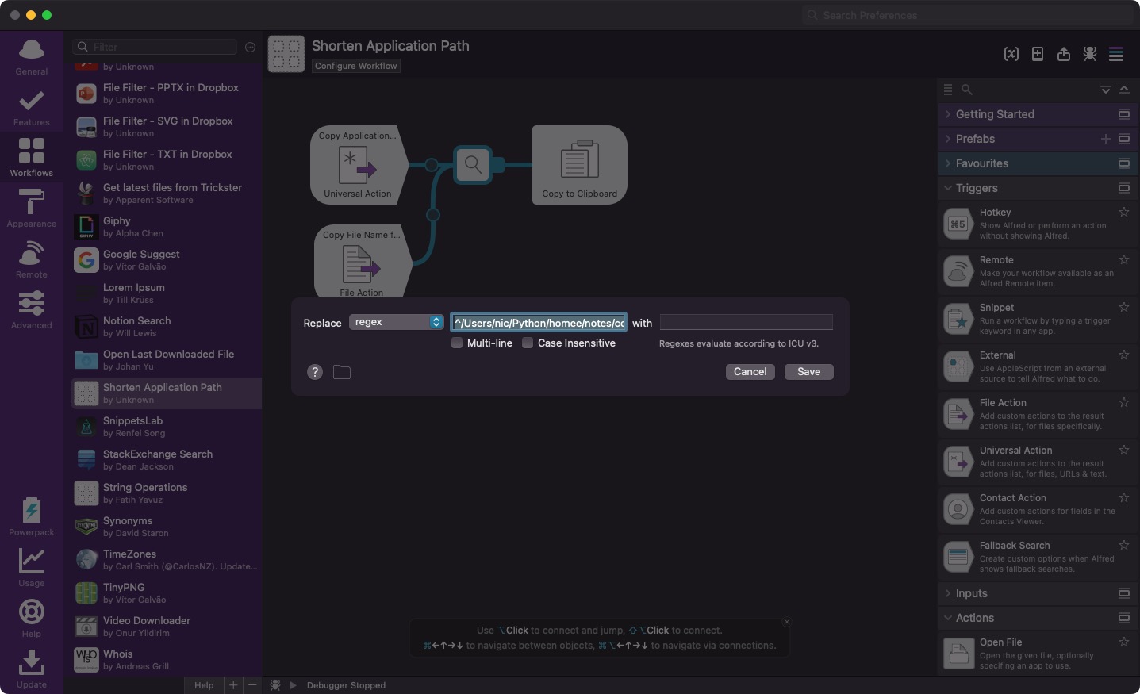
Task: Click the bug icon in bottom status bar
Action: click(275, 685)
